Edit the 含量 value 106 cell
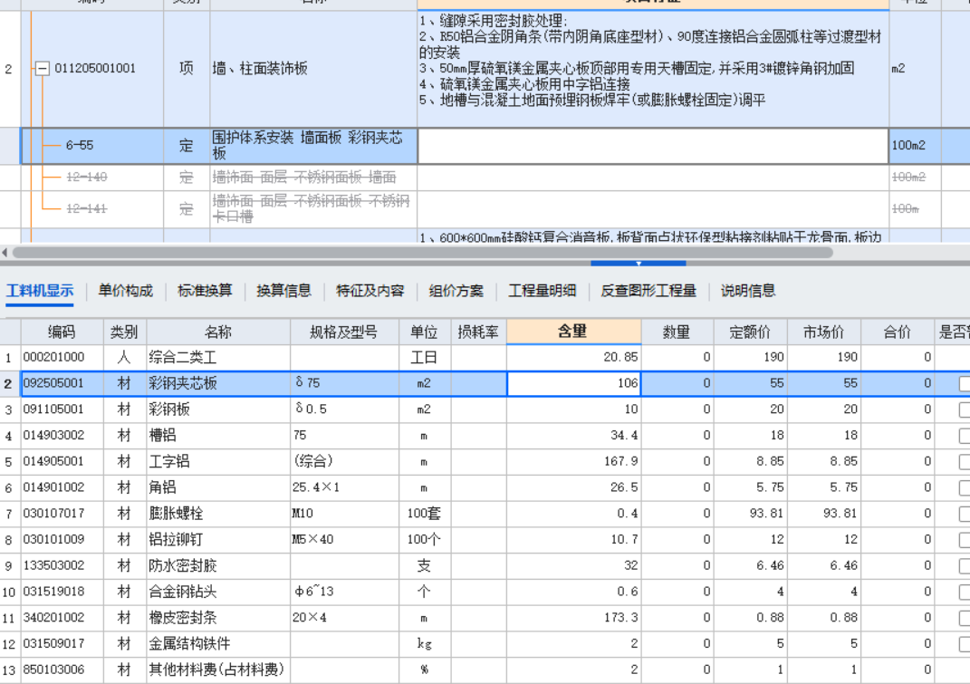This screenshot has height=684, width=970. 573,382
